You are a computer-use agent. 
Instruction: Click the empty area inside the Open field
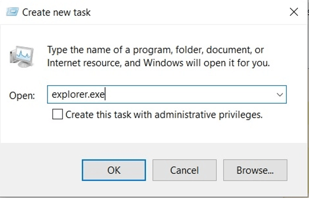click(x=188, y=95)
